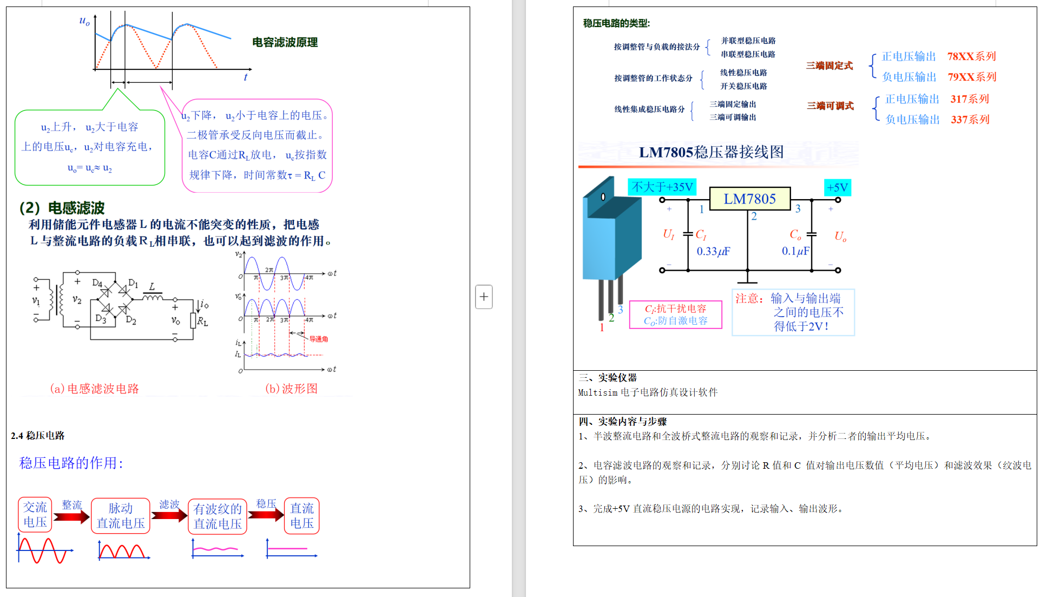Click the 2.4 稳压电路 heading
The height and width of the screenshot is (597, 1047).
tap(38, 436)
